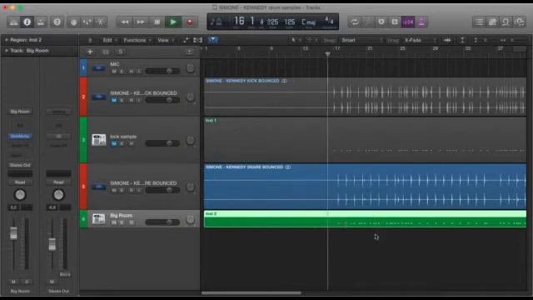Open the Read automation mode on Stereo Out strip

pyautogui.click(x=58, y=182)
